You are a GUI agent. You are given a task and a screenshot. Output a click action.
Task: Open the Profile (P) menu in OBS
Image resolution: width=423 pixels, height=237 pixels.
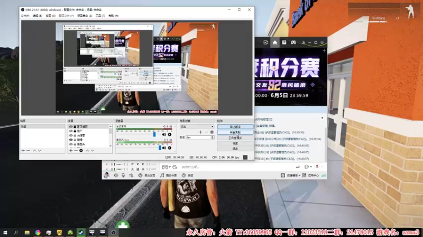click(66, 16)
